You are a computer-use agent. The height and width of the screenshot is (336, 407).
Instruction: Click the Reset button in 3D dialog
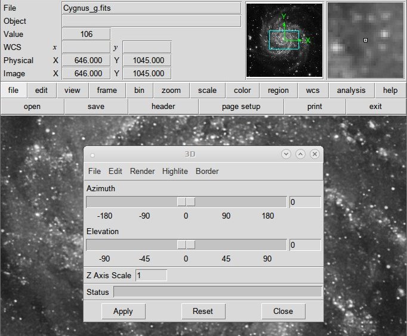(x=203, y=312)
